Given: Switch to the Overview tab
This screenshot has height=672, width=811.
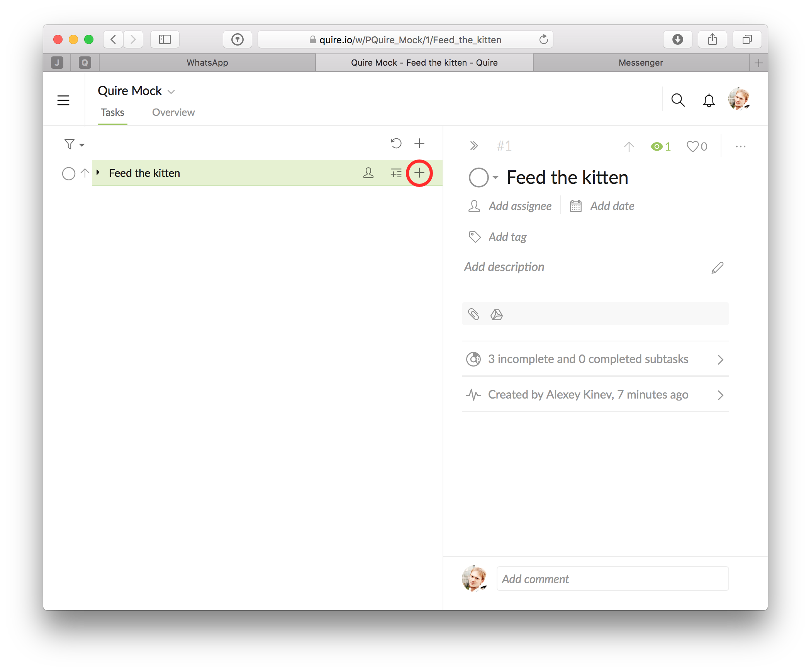Looking at the screenshot, I should pyautogui.click(x=173, y=112).
